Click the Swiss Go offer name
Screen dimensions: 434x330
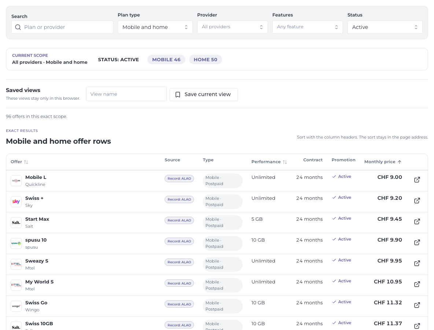click(36, 302)
